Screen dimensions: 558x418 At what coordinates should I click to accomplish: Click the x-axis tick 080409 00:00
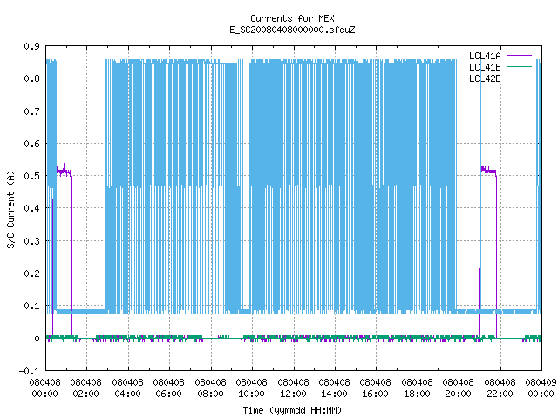coord(541,388)
